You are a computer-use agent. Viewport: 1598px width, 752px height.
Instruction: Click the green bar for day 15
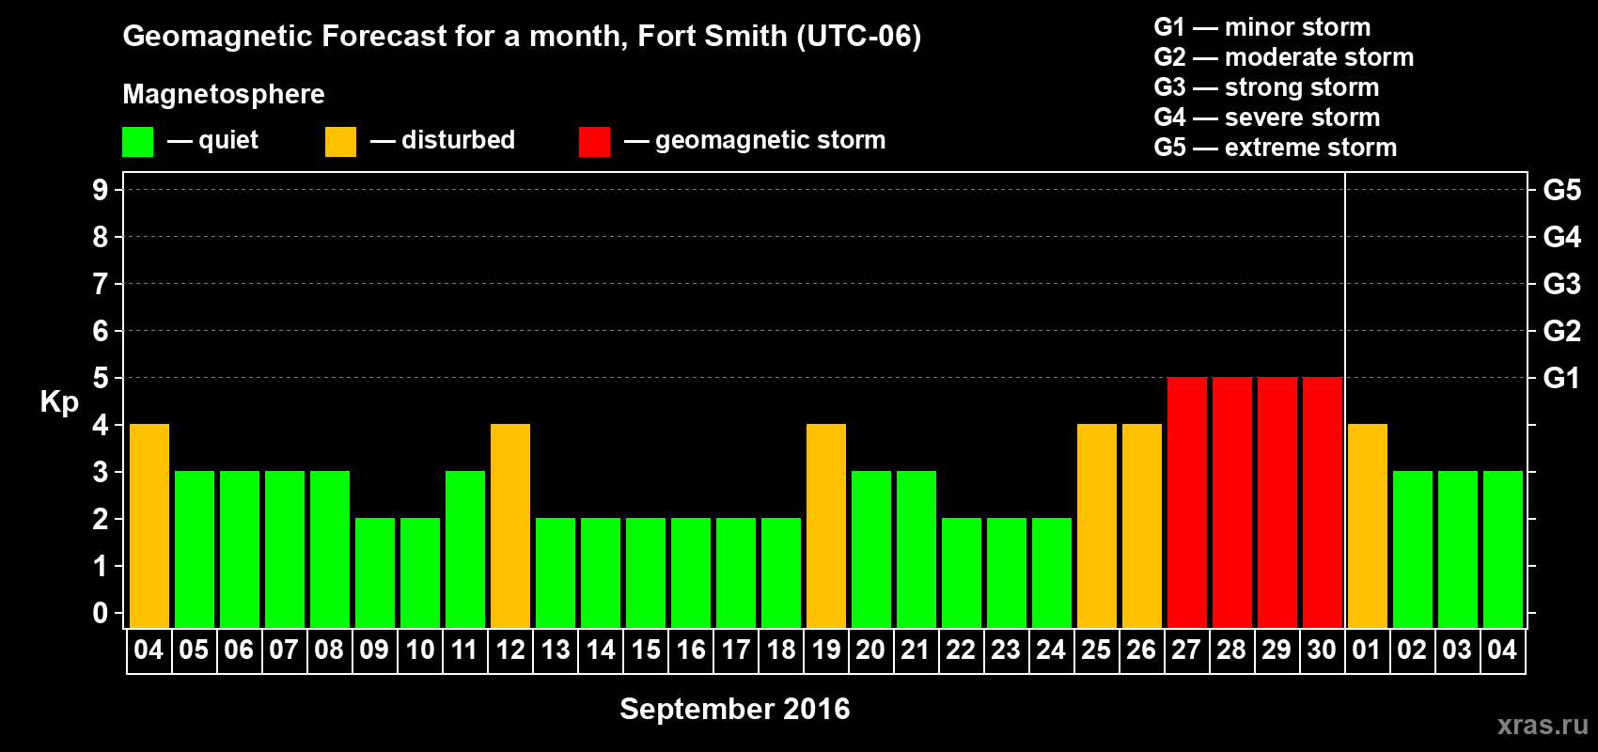coord(646,573)
